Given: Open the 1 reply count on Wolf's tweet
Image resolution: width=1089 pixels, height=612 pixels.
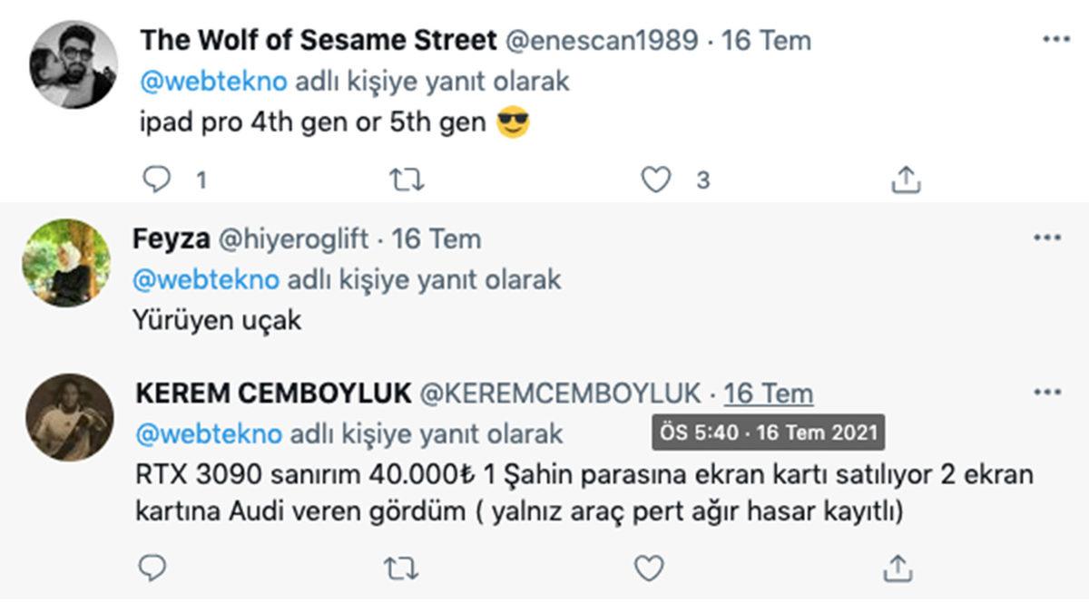Looking at the screenshot, I should coord(200,180).
